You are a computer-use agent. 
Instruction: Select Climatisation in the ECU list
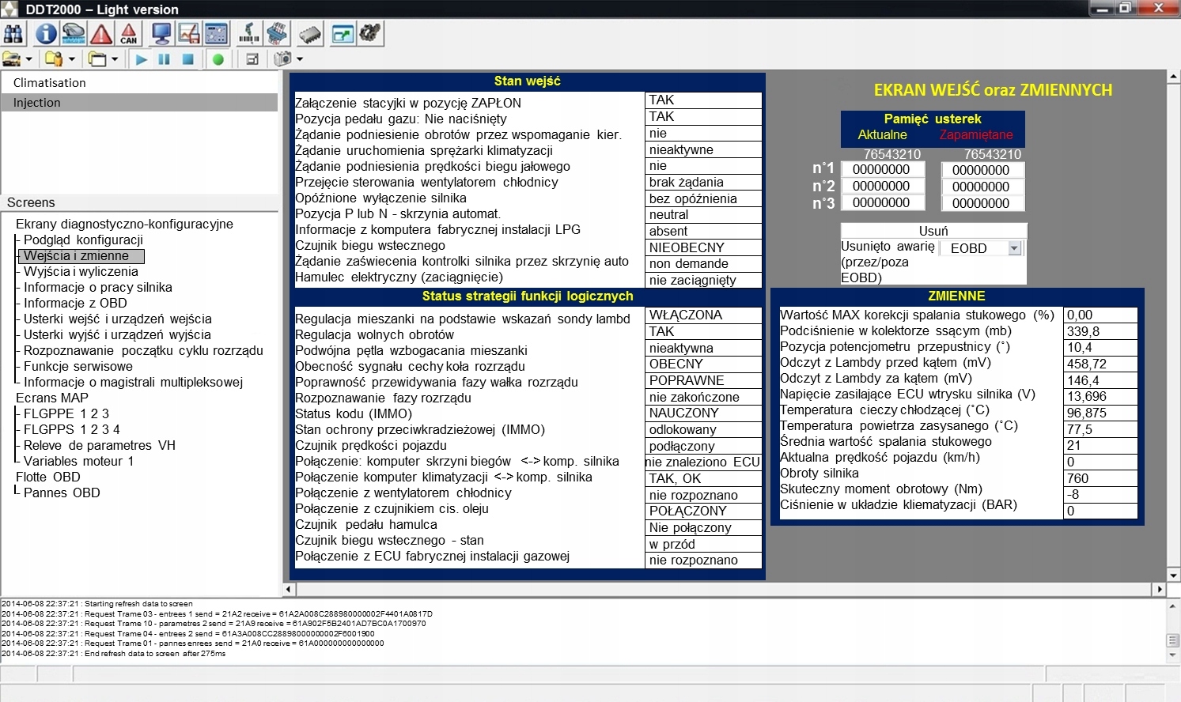pos(49,83)
